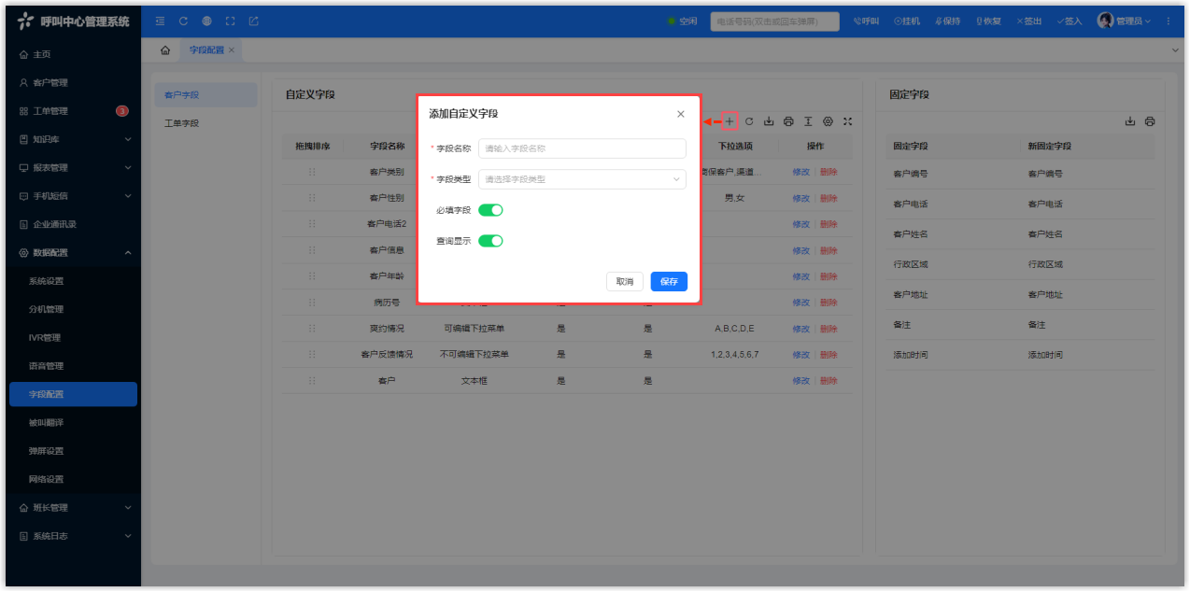Image resolution: width=1190 pixels, height=592 pixels.
Task: Toggle the 查询显示 switch off
Action: (x=490, y=241)
